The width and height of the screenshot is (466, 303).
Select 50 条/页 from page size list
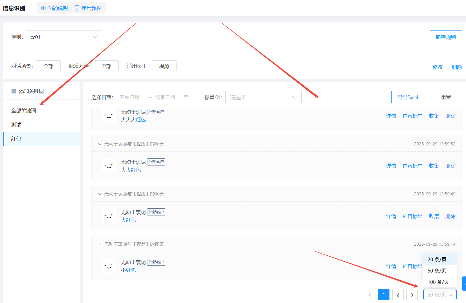437,271
